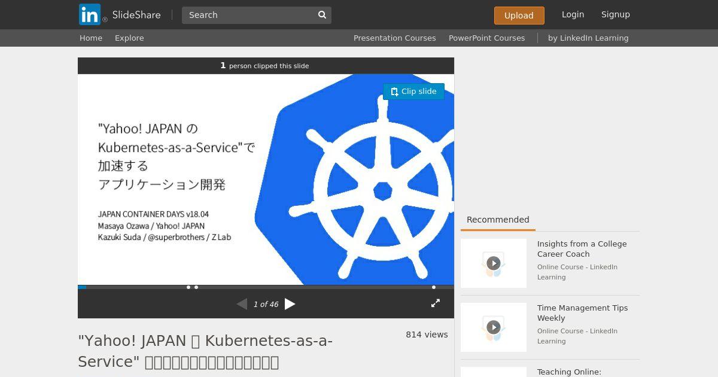Open the Login link
Viewport: 718px width, 377px height.
click(x=573, y=14)
